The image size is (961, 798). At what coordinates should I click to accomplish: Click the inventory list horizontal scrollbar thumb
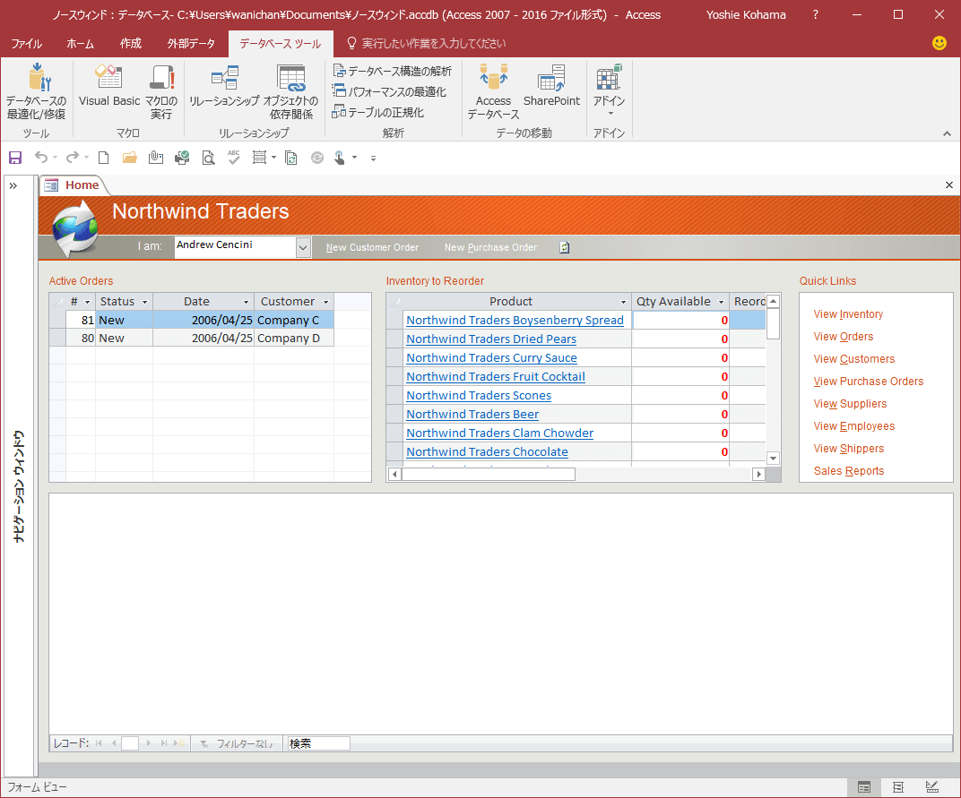[x=488, y=474]
